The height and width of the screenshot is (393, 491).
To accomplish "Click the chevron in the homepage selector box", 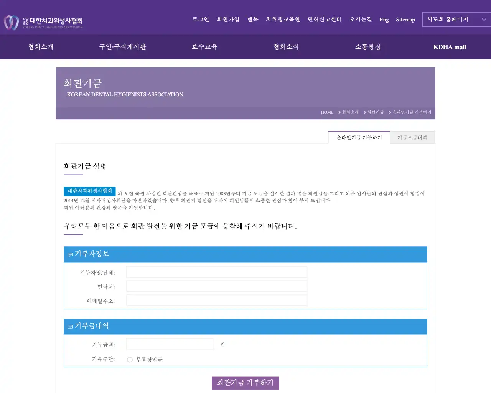I will (x=484, y=19).
